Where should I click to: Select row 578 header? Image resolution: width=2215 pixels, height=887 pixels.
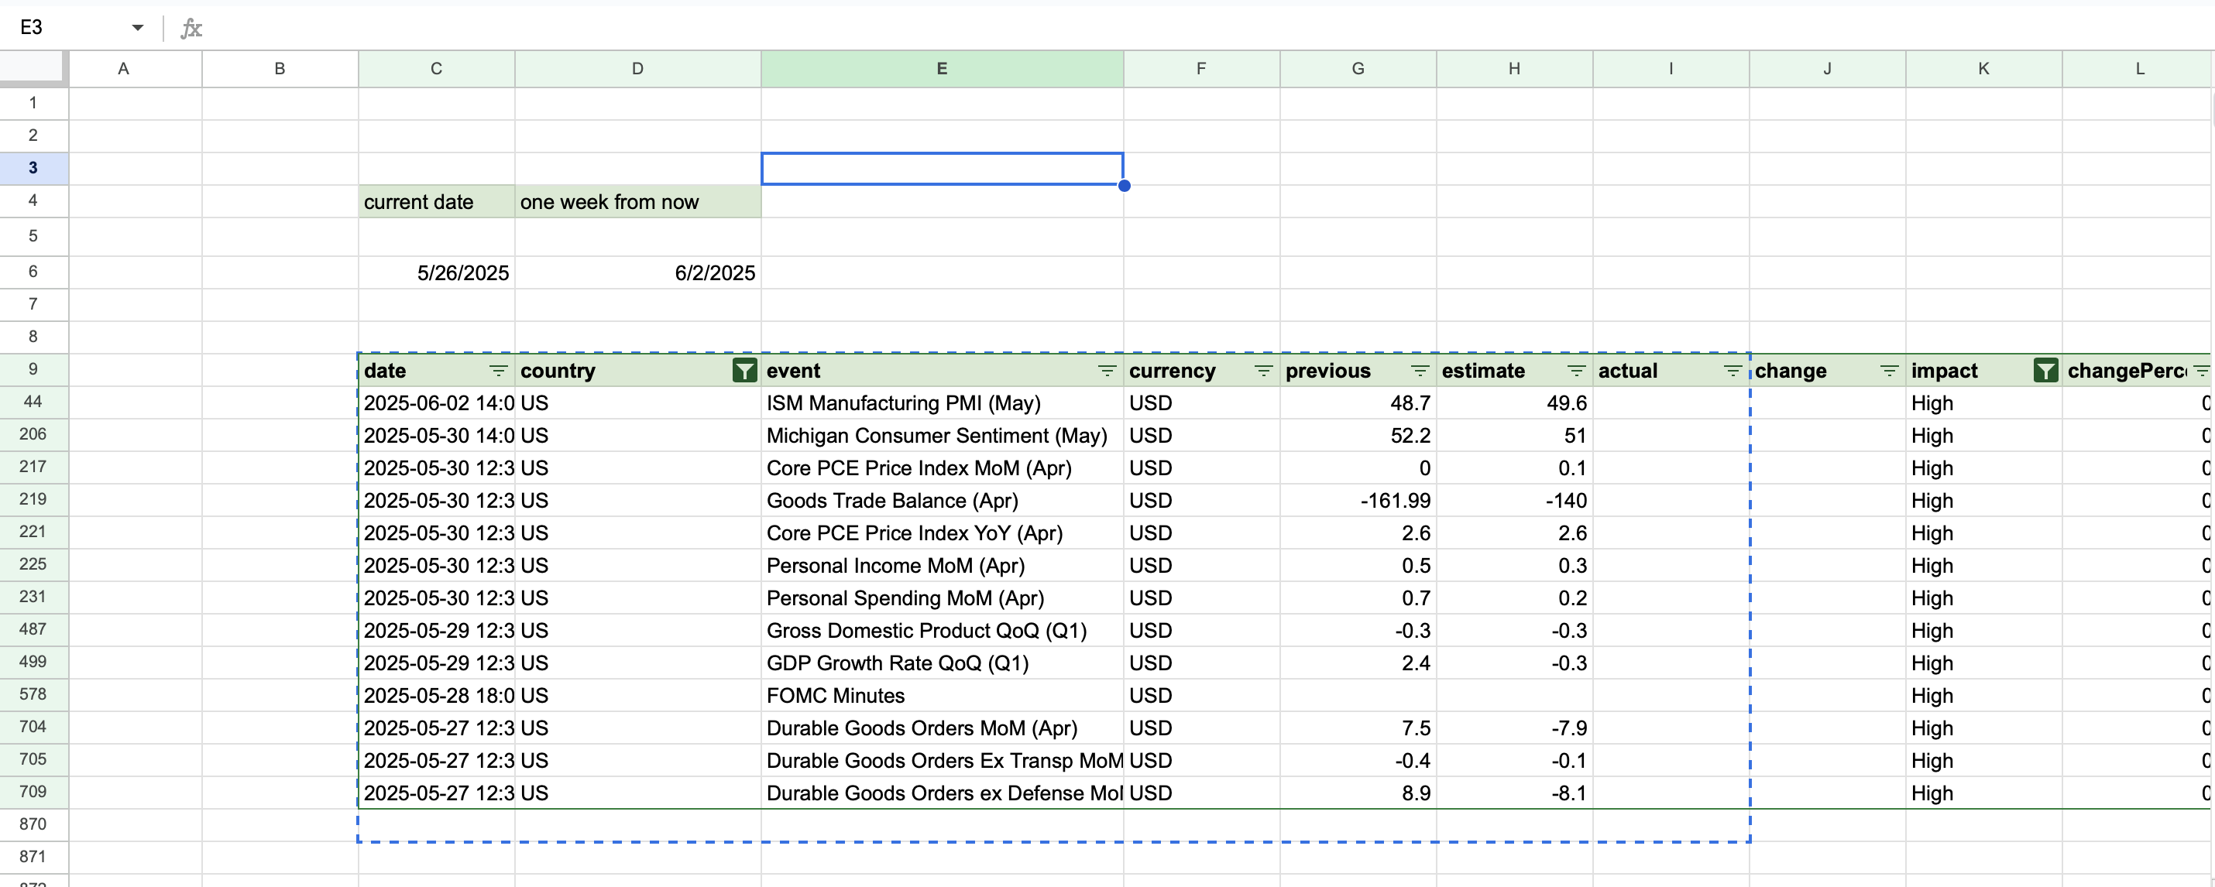(33, 694)
